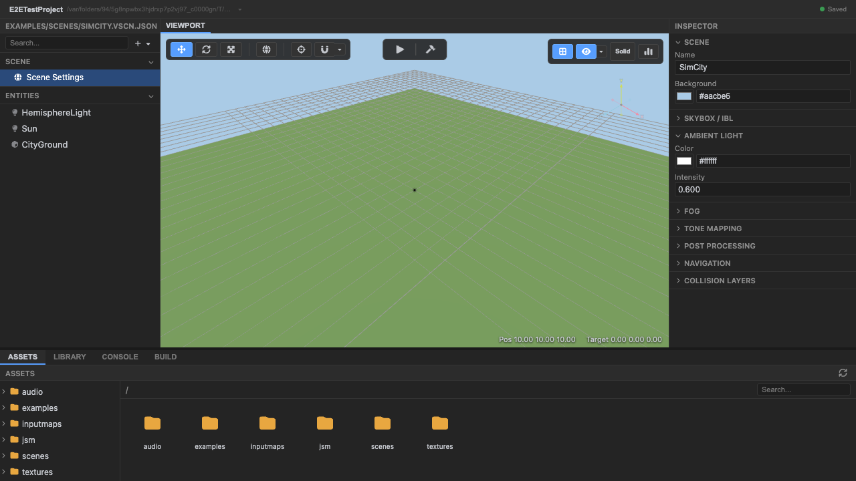Viewport: 856px width, 481px height.
Task: Select the CityGround entity
Action: 80,145
